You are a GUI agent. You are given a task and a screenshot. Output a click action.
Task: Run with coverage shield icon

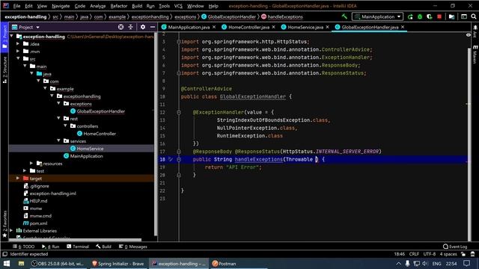point(429,16)
